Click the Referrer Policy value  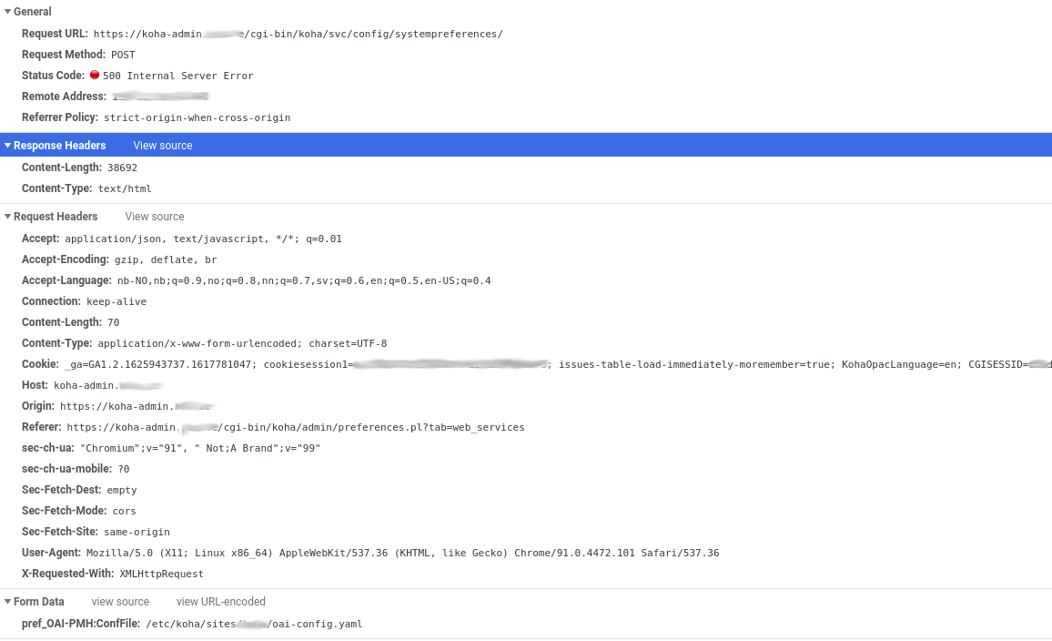[x=197, y=118]
